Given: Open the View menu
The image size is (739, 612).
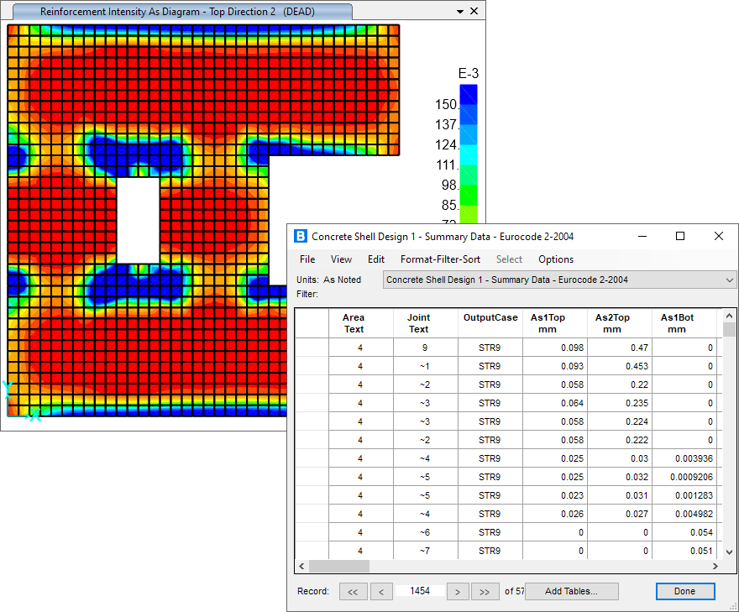Looking at the screenshot, I should [341, 259].
